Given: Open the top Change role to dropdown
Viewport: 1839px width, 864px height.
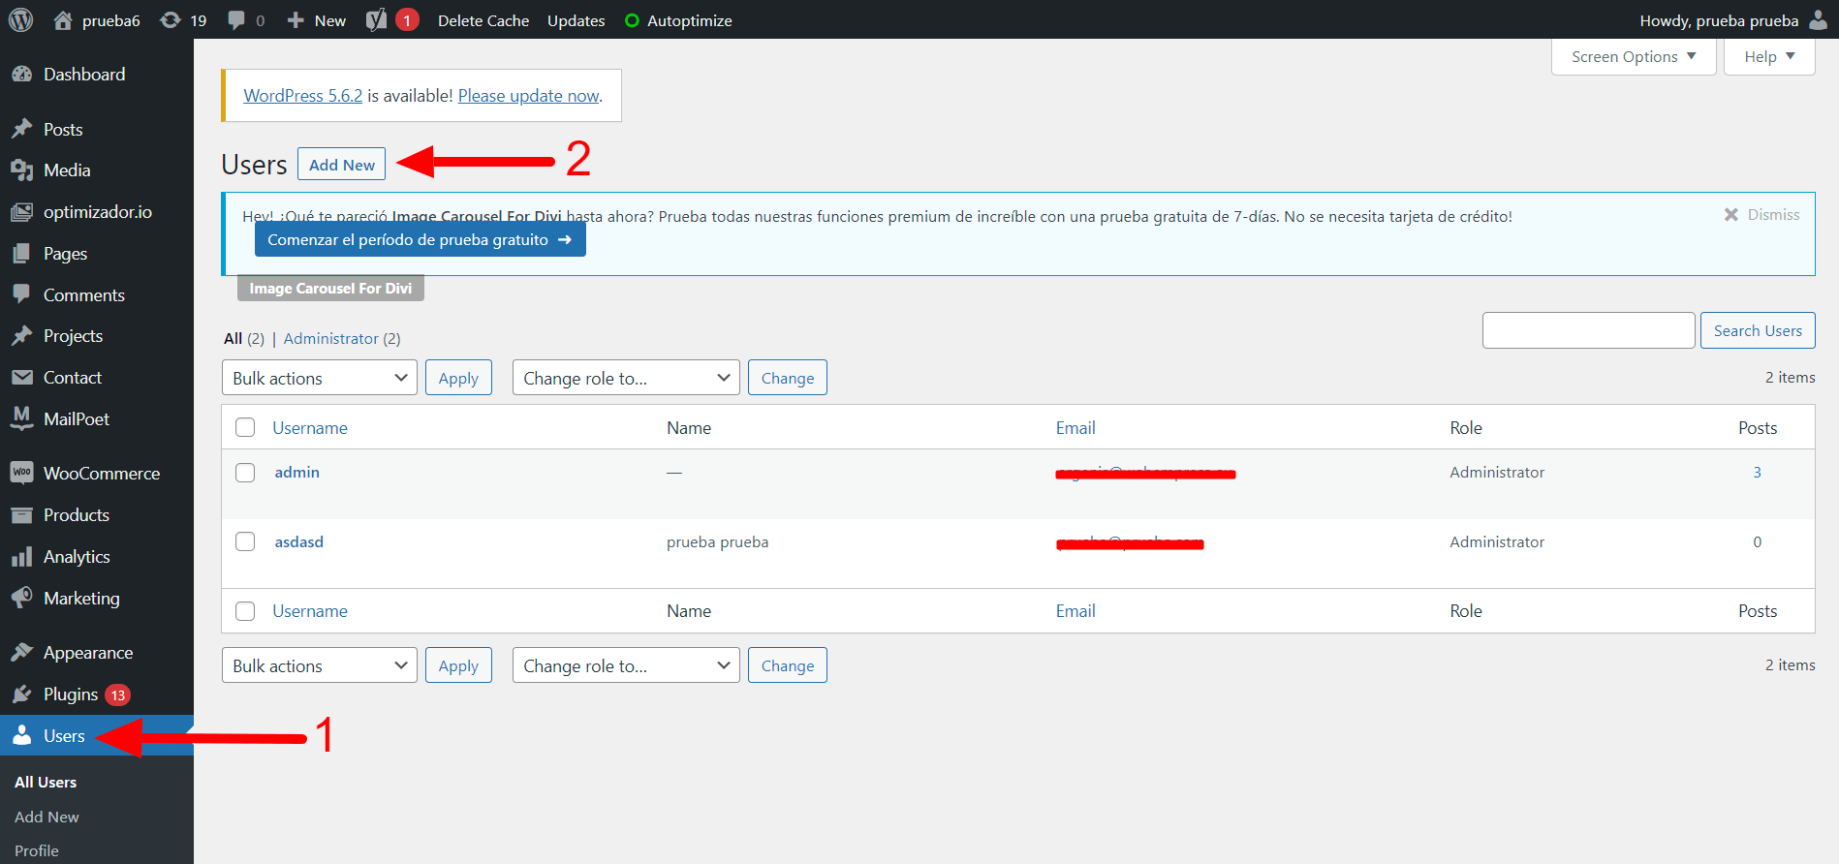Looking at the screenshot, I should 626,378.
